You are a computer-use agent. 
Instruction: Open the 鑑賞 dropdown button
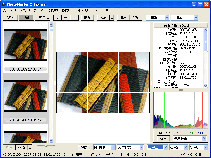coord(42,18)
